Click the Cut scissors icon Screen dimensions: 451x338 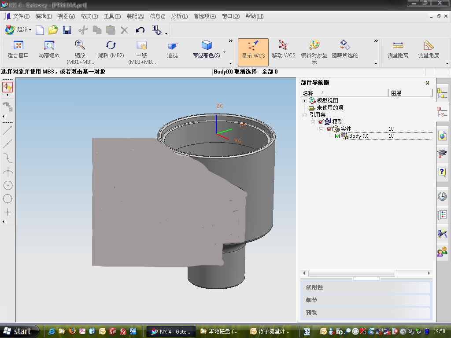[83, 30]
